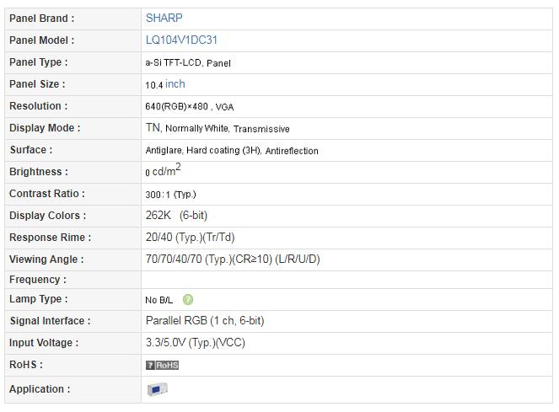Select the a-Si TFT-LCD, Panel type value

(188, 63)
